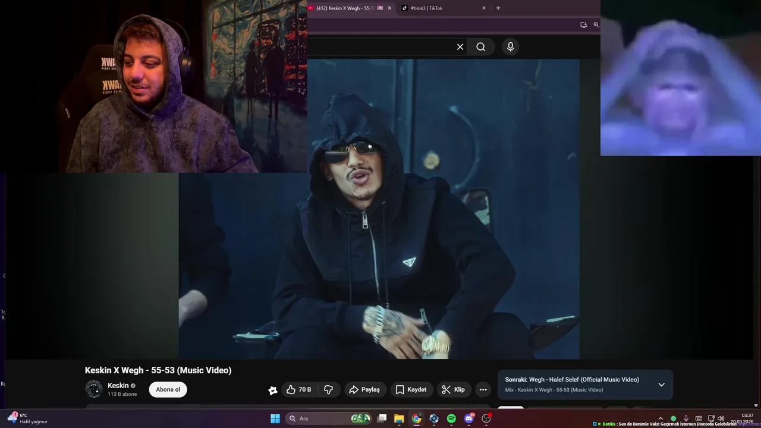This screenshot has height=428, width=761.
Task: Open the blue diamond app on taskbar
Action: [434, 418]
